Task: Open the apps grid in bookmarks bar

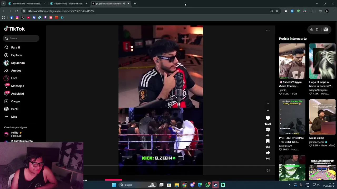Action: pyautogui.click(x=3, y=18)
